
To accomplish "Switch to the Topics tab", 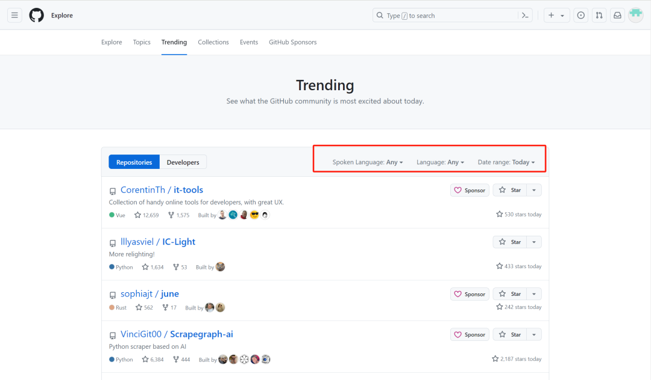I will pyautogui.click(x=142, y=42).
